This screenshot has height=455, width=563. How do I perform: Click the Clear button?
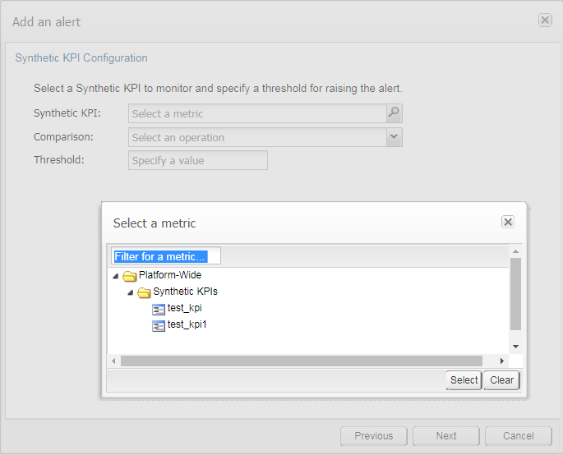coord(501,380)
